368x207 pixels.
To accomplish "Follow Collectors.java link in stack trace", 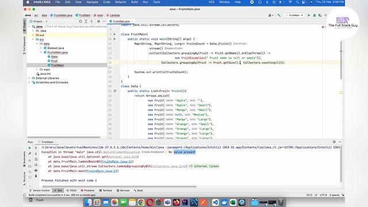I will click(169, 166).
